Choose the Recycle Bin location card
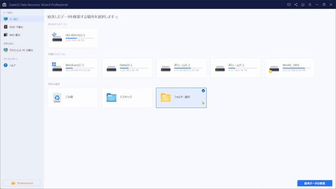Viewport: 336px width, 189px height. [x=72, y=98]
